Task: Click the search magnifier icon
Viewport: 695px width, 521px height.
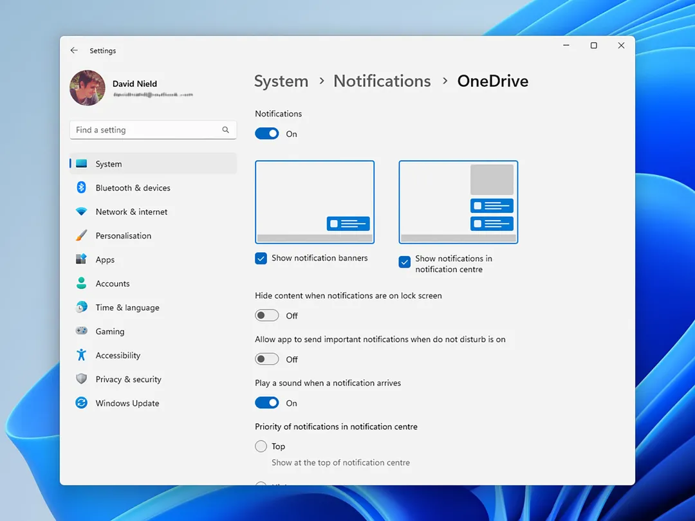Action: tap(226, 130)
